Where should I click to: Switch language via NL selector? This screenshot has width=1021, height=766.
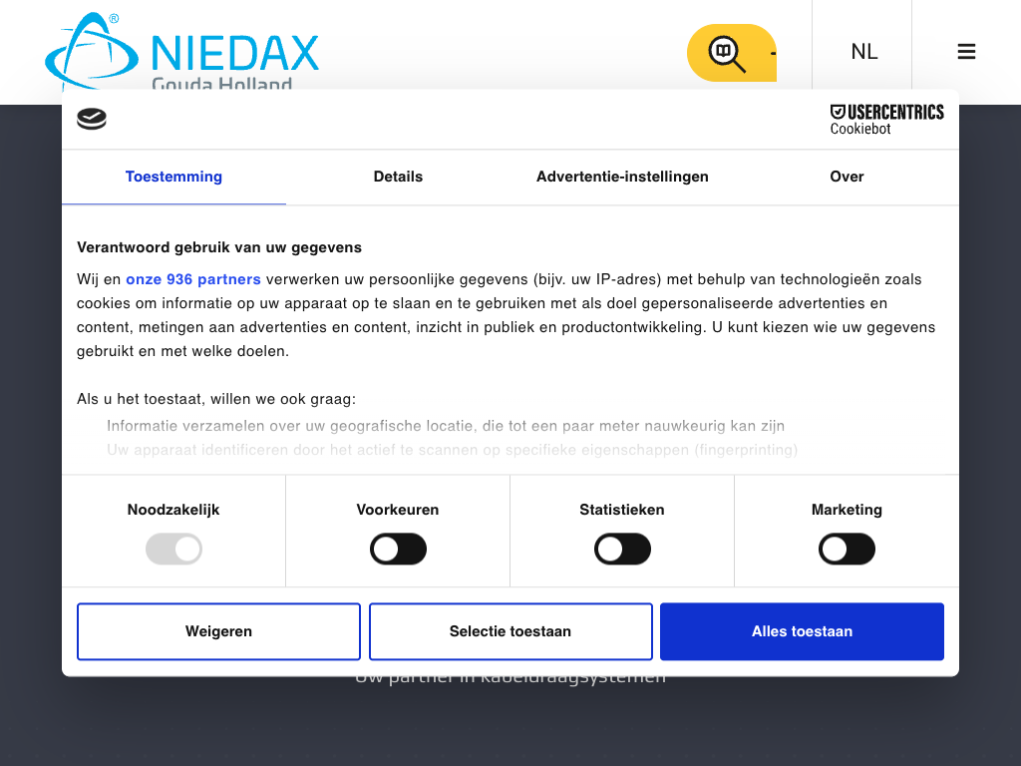(864, 52)
